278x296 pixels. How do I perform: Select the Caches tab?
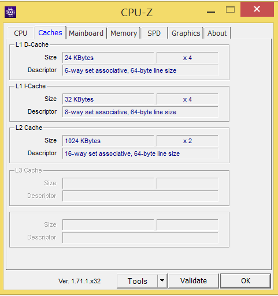(x=50, y=33)
